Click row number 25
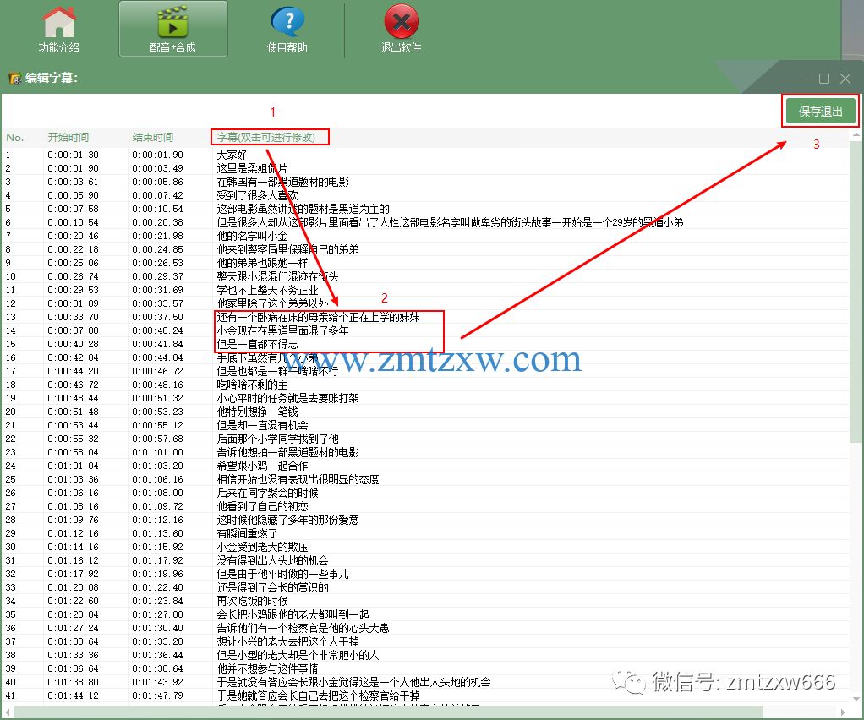Image resolution: width=864 pixels, height=720 pixels. click(10, 478)
